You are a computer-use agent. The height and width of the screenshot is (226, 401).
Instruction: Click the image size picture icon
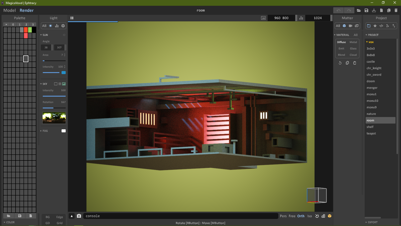(263, 18)
